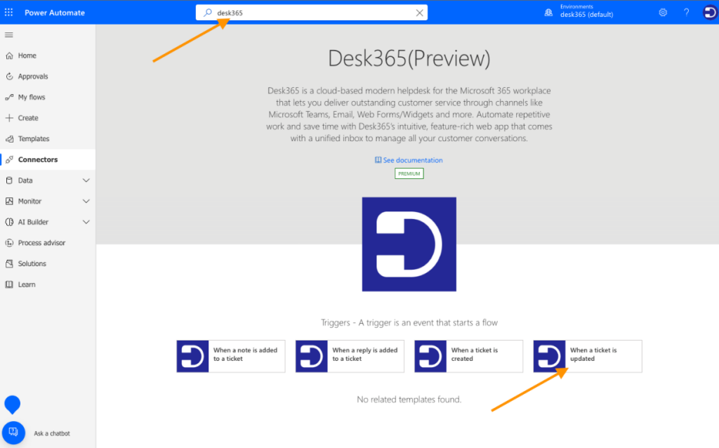Click the large Desk365 connector logo
The height and width of the screenshot is (448, 719).
[409, 244]
